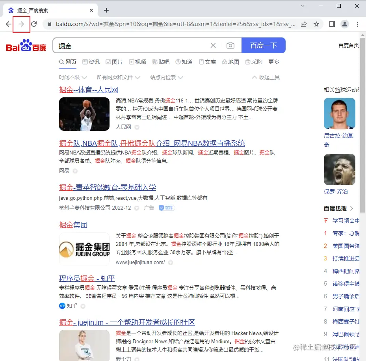Click the basketball player thumbnail of 人民网 result

click(84, 114)
